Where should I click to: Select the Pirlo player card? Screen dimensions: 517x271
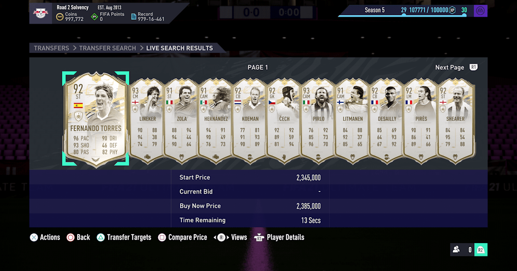coord(318,121)
